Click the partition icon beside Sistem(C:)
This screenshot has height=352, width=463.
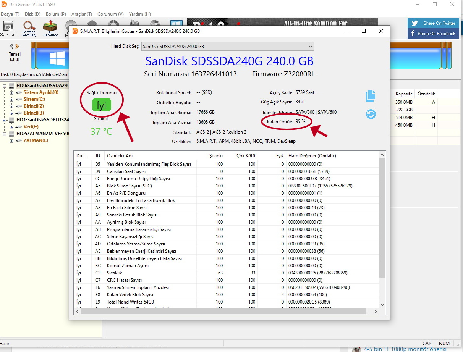(x=19, y=99)
